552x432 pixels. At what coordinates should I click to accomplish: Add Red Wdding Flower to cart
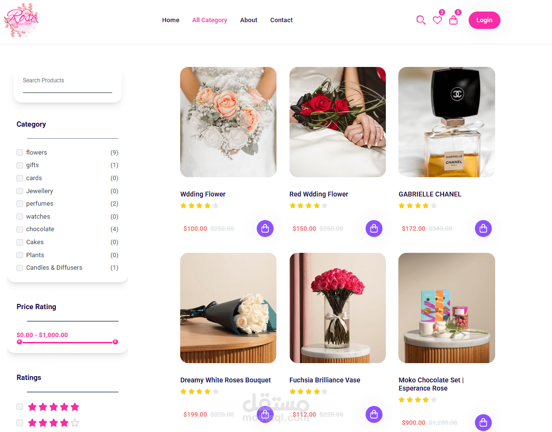(x=374, y=228)
